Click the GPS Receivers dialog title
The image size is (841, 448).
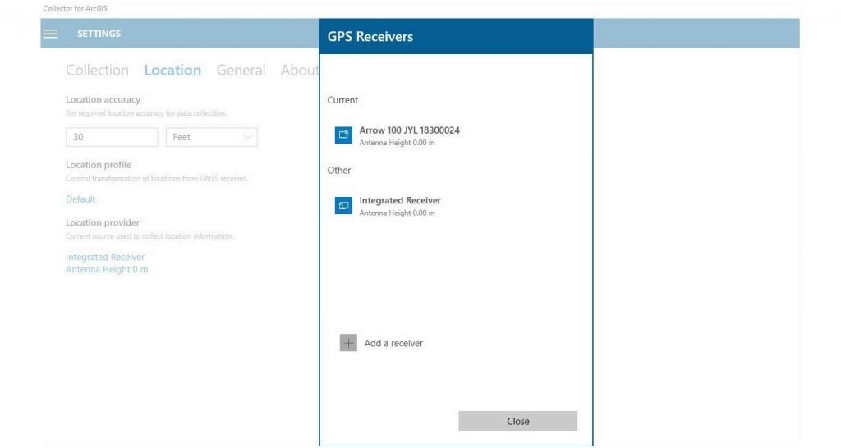pyautogui.click(x=370, y=36)
